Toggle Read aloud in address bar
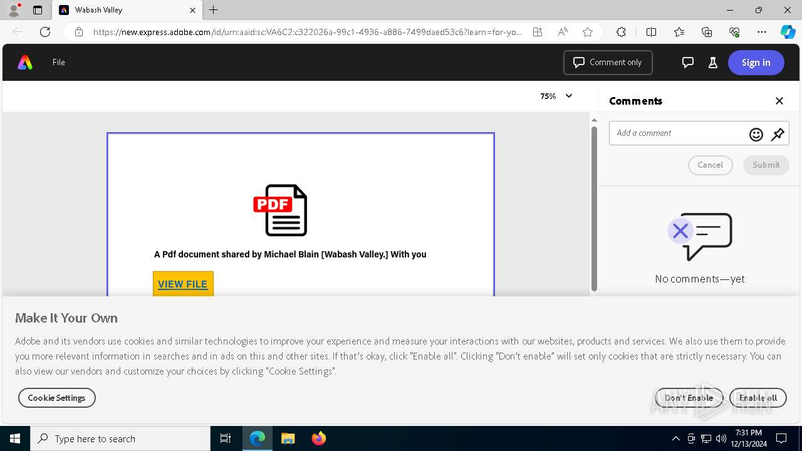This screenshot has height=451, width=802. [x=563, y=32]
